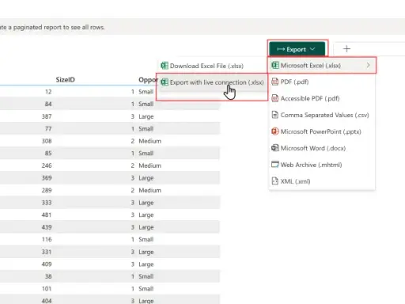Click the paginated report notice text
The image size is (405, 304).
tap(52, 27)
